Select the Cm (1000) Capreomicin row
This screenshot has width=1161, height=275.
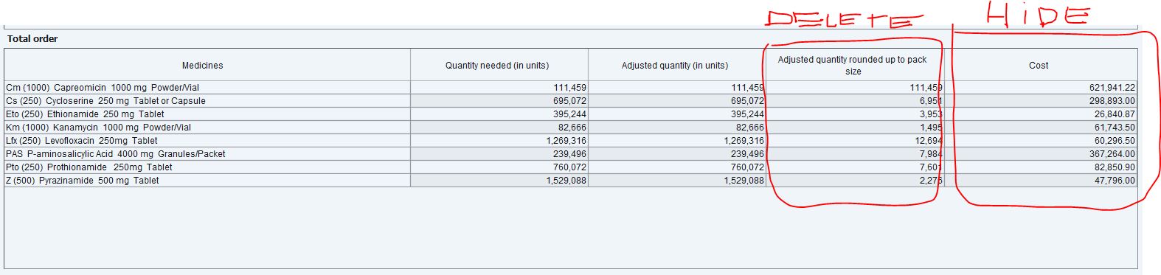point(571,88)
